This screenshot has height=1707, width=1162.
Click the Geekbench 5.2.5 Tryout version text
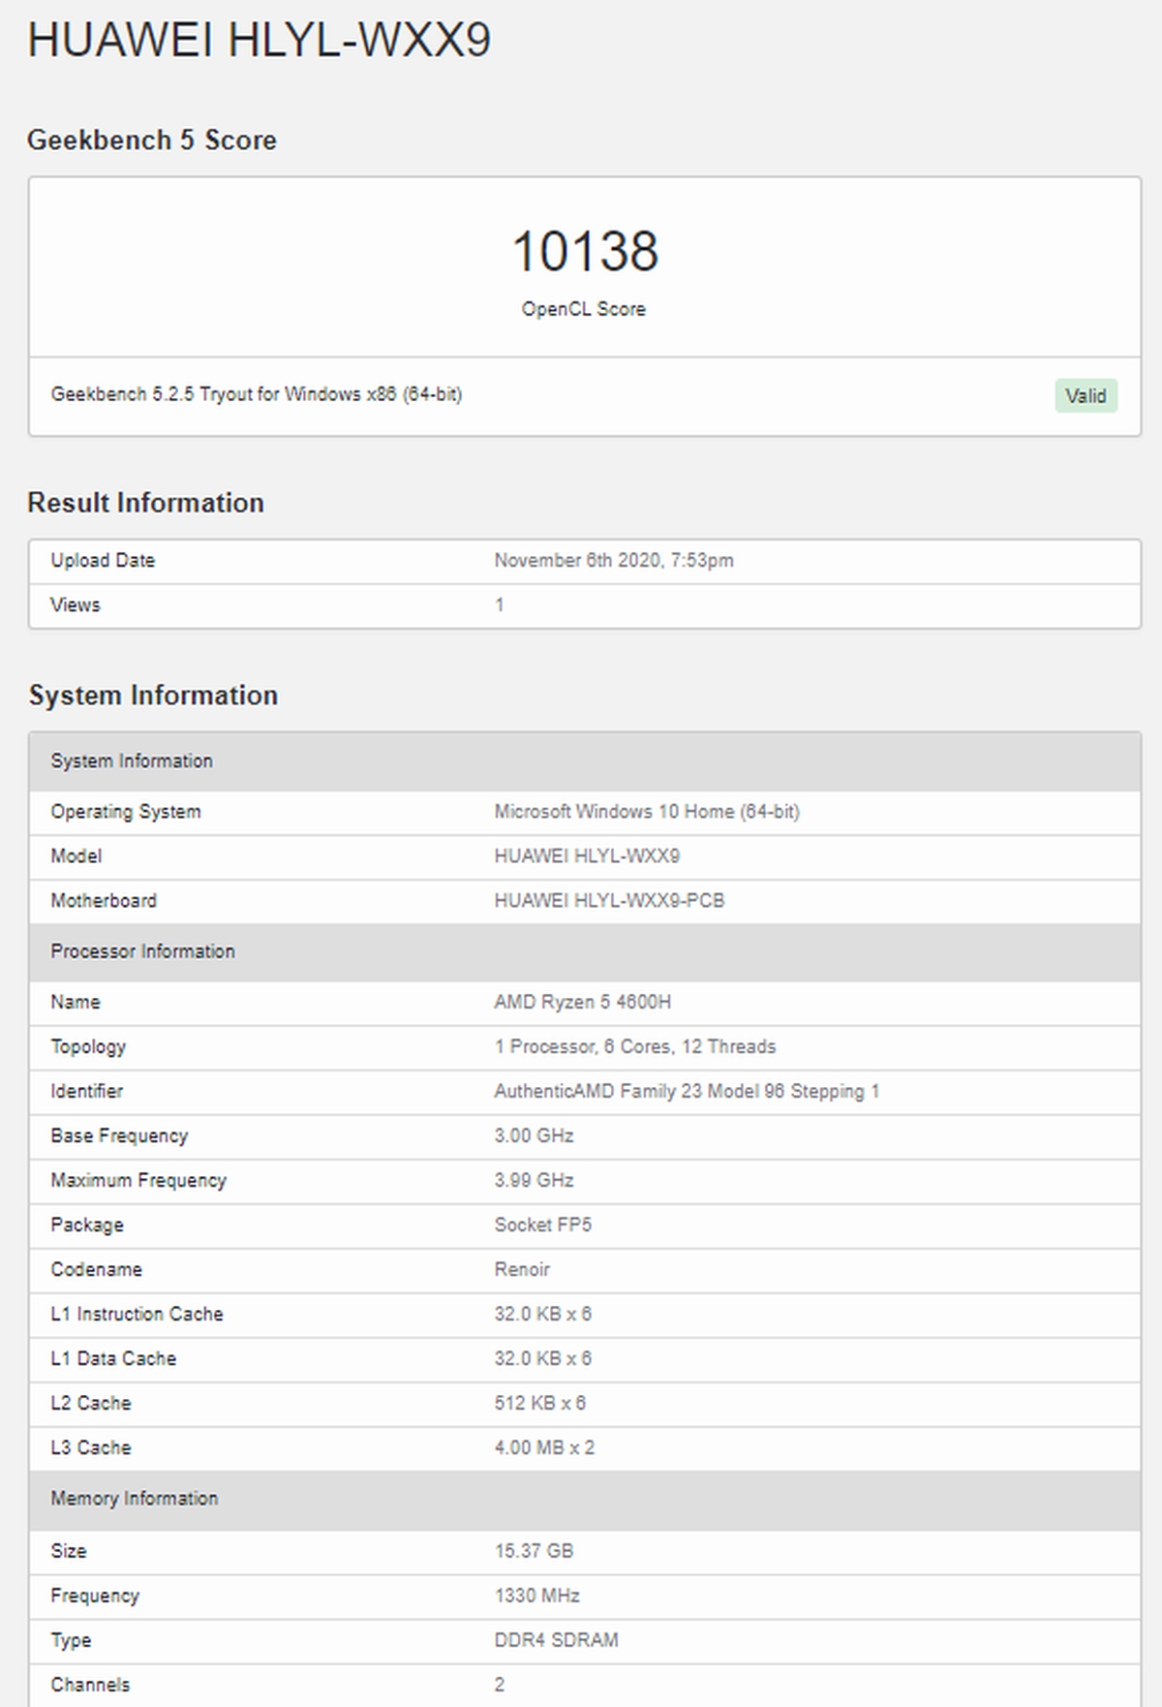tap(256, 394)
